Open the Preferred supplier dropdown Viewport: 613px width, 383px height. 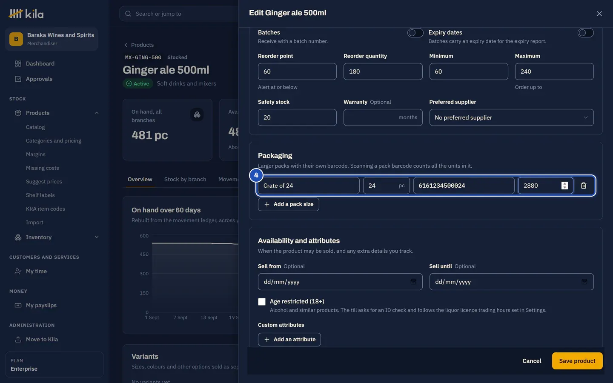511,117
